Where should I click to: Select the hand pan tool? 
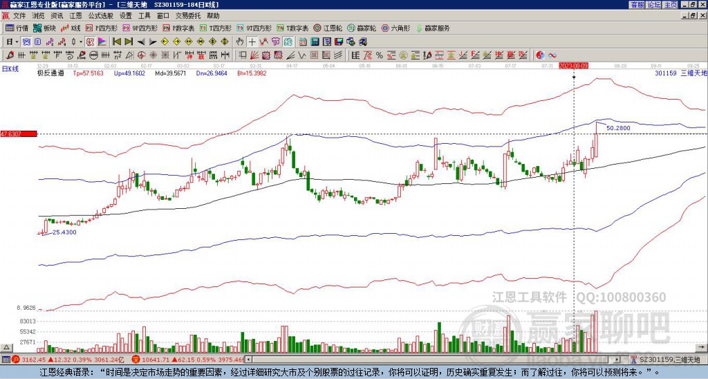[240, 41]
